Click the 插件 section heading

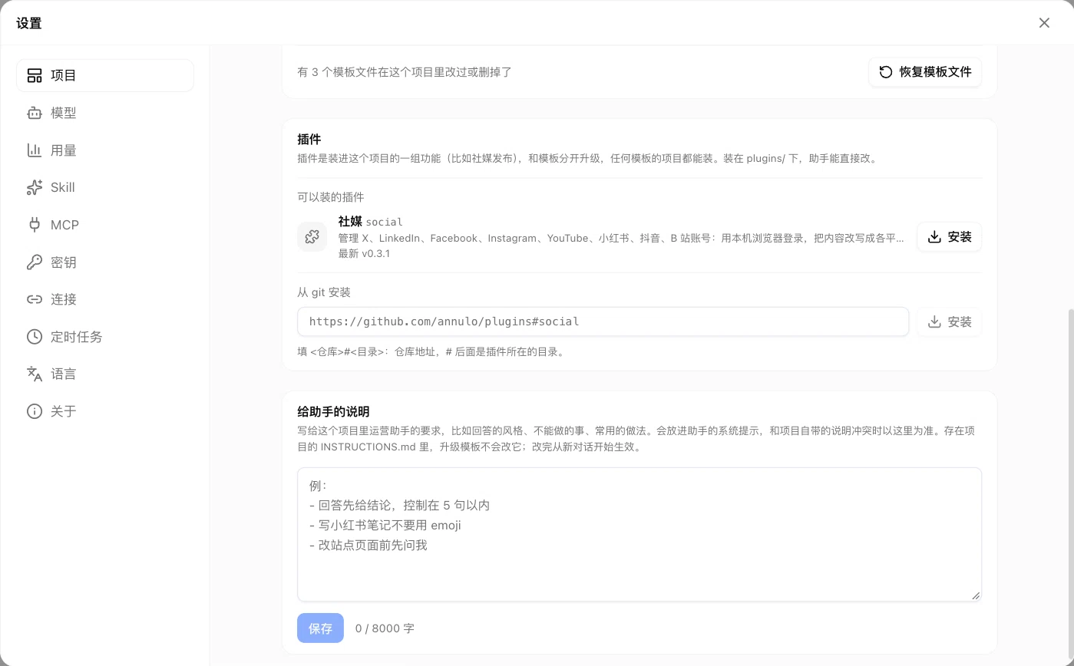point(309,140)
